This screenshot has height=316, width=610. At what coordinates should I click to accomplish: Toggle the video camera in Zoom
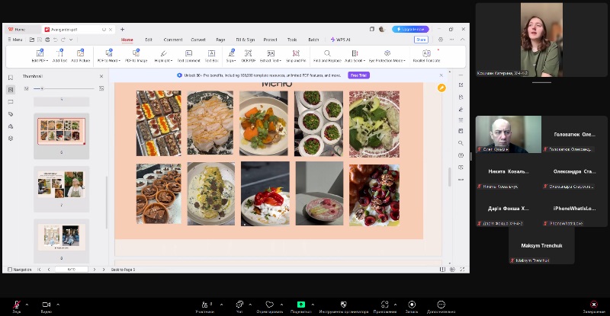click(x=46, y=305)
